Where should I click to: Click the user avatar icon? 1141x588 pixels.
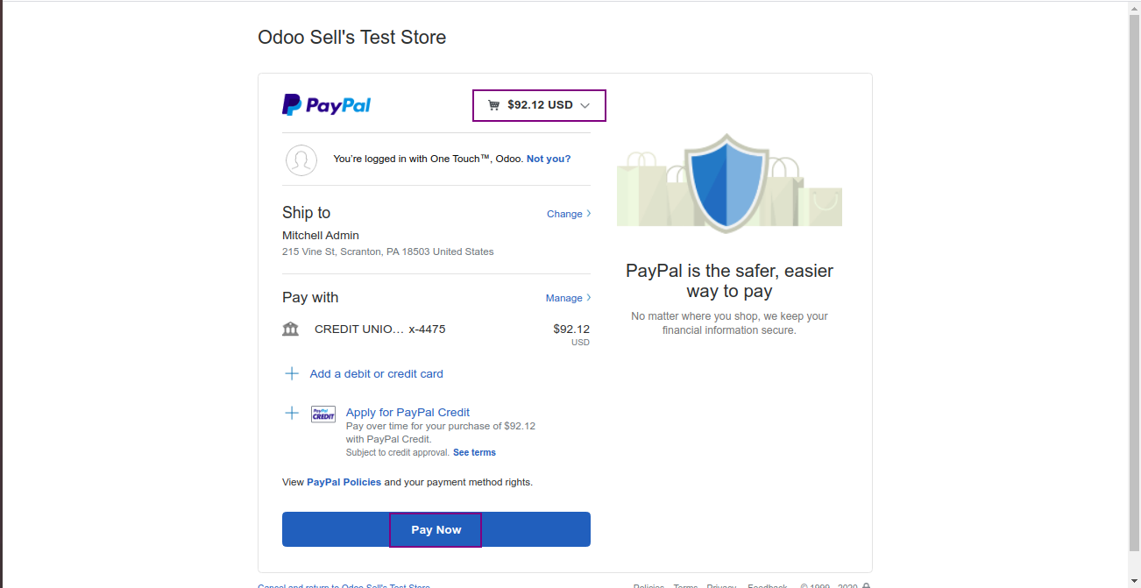click(301, 159)
